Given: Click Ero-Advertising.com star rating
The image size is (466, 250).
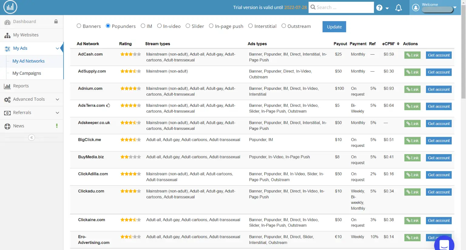Looking at the screenshot, I should click(130, 237).
